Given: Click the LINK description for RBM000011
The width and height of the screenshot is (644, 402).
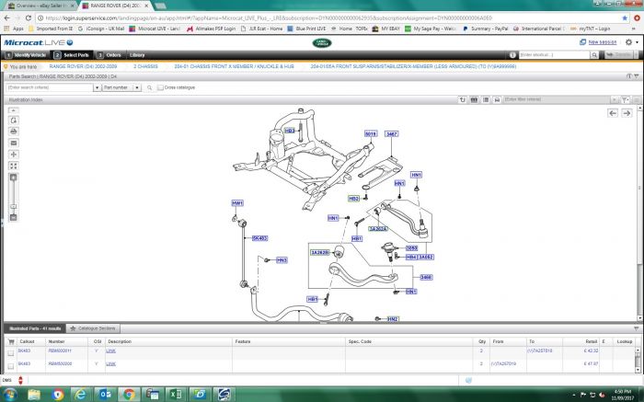Looking at the screenshot, I should point(111,351).
